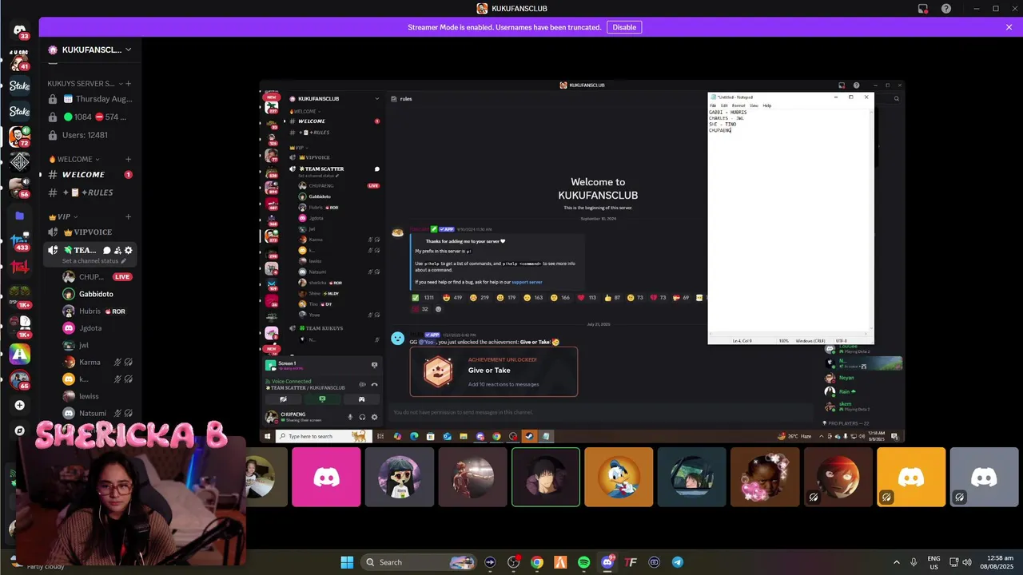The width and height of the screenshot is (1023, 575).
Task: Open the WELCOME text channel
Action: [90, 175]
